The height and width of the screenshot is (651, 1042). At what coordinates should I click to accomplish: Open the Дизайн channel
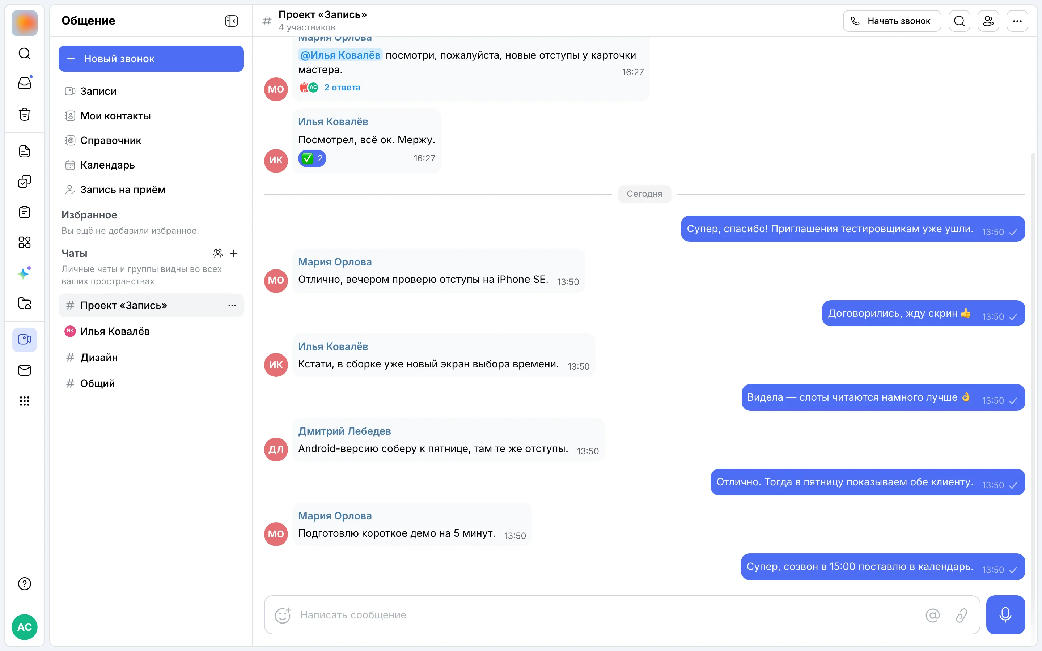[151, 357]
